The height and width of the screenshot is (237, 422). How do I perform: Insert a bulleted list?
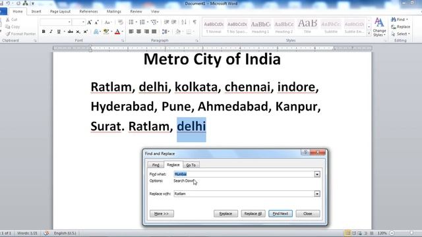[x=131, y=22]
